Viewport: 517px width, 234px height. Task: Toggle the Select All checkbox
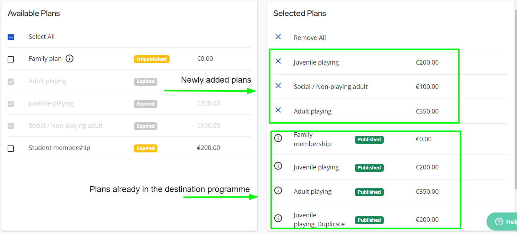pyautogui.click(x=11, y=37)
